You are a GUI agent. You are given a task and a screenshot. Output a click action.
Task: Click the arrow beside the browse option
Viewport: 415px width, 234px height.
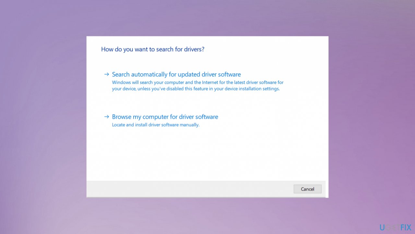point(107,117)
